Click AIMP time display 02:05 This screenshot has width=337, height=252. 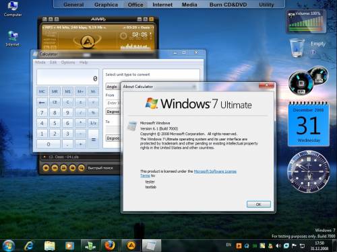140,34
